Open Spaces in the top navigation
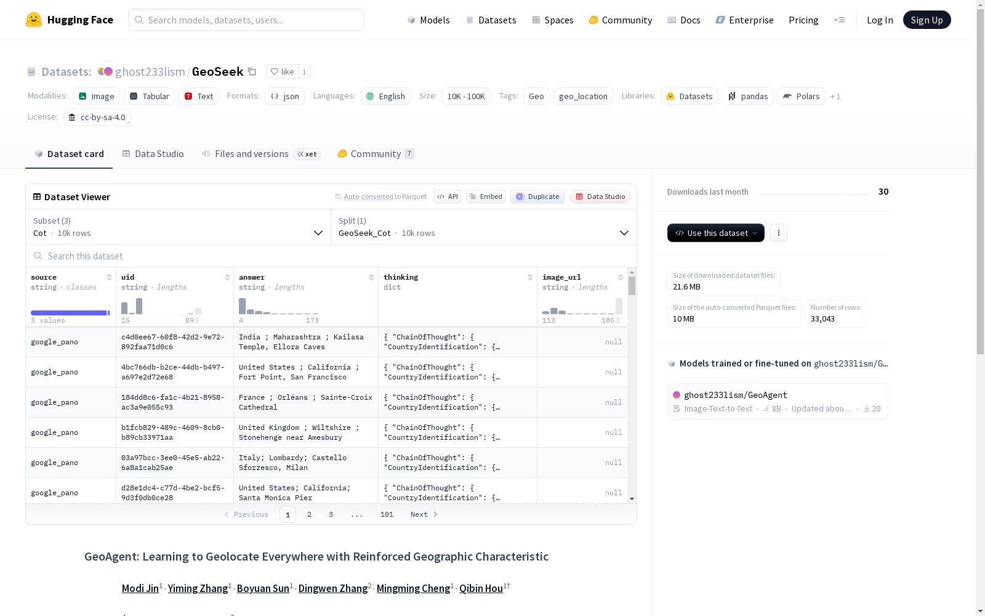 (x=553, y=20)
